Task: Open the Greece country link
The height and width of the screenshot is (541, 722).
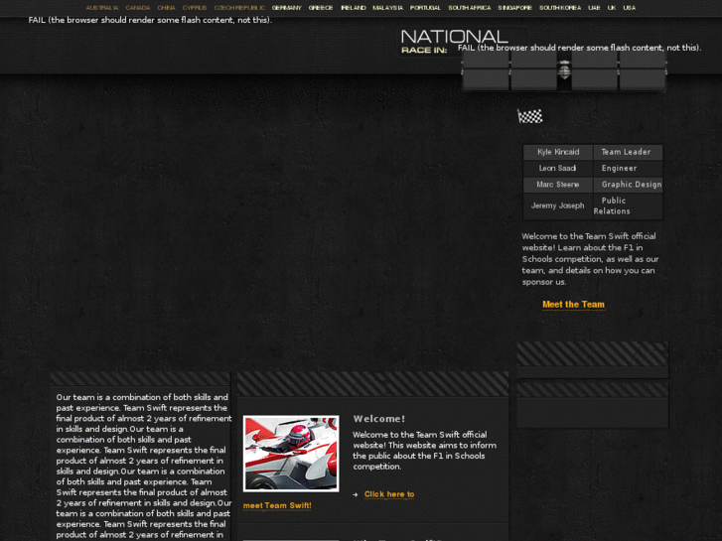Action: 321,8
